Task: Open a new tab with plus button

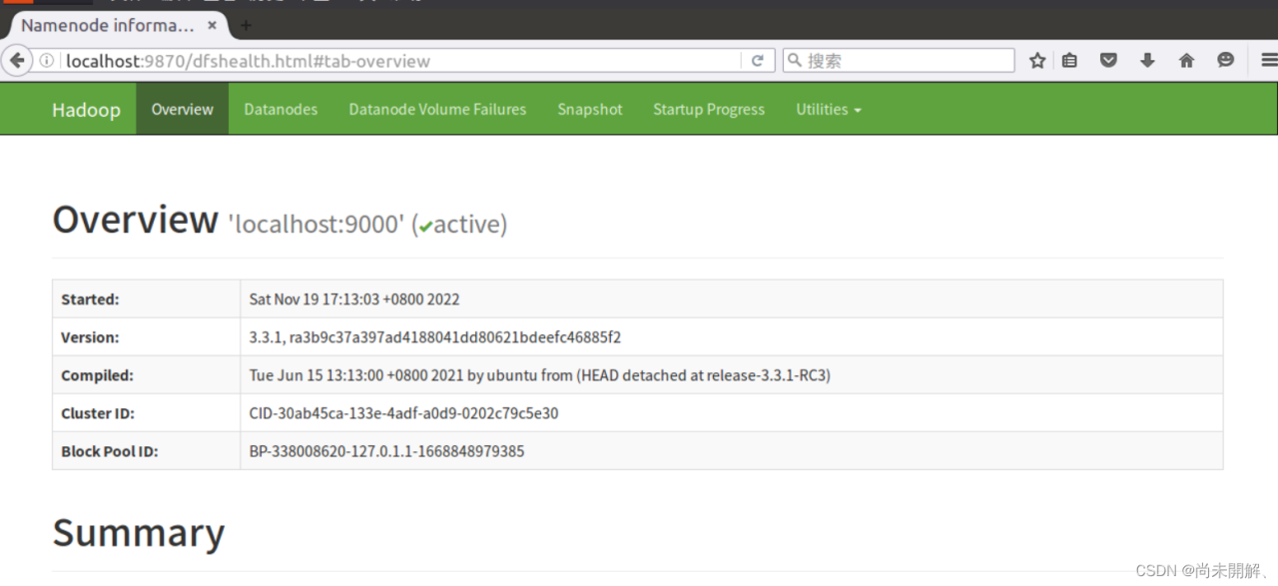Action: tap(246, 25)
